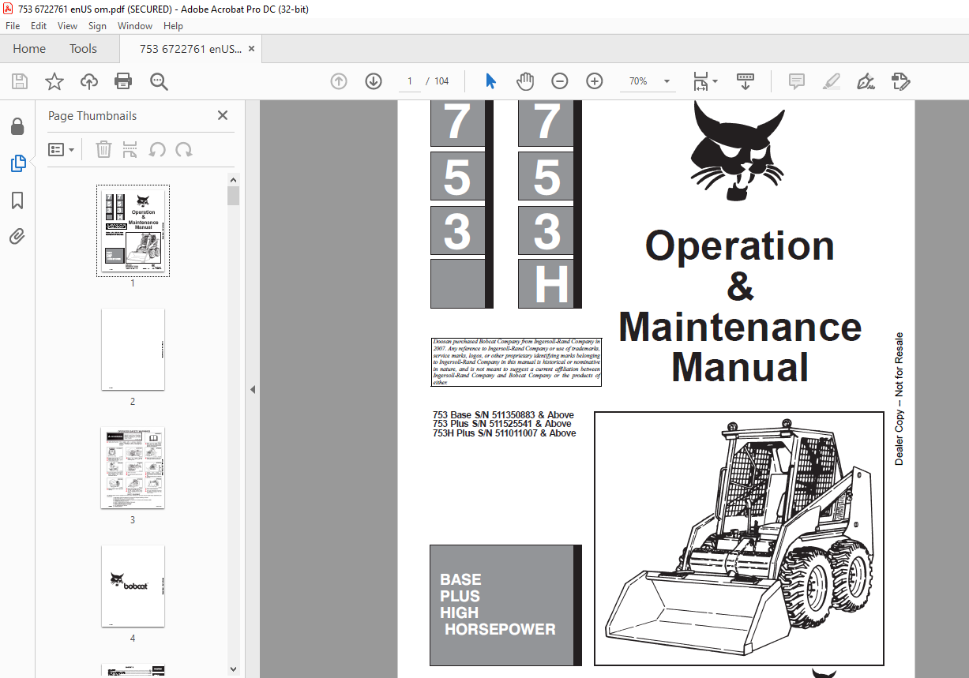The width and height of the screenshot is (969, 678).
Task: Click the insert page break icon
Action: (130, 149)
